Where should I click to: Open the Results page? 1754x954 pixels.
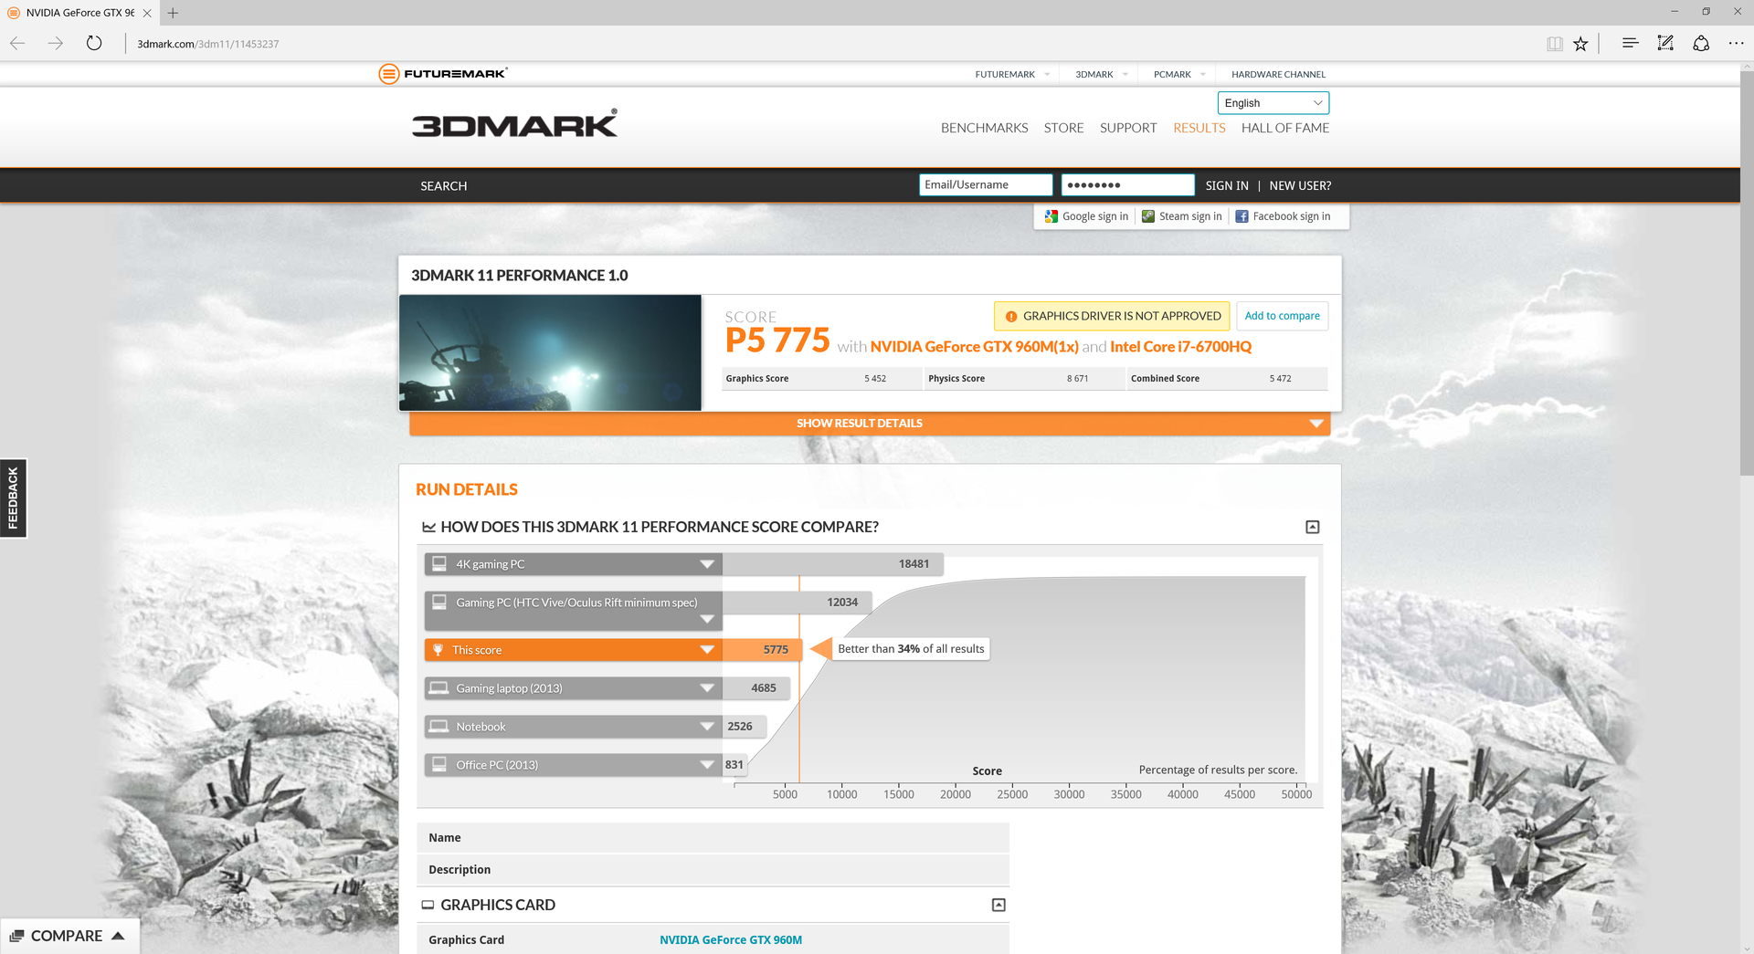[x=1199, y=128]
